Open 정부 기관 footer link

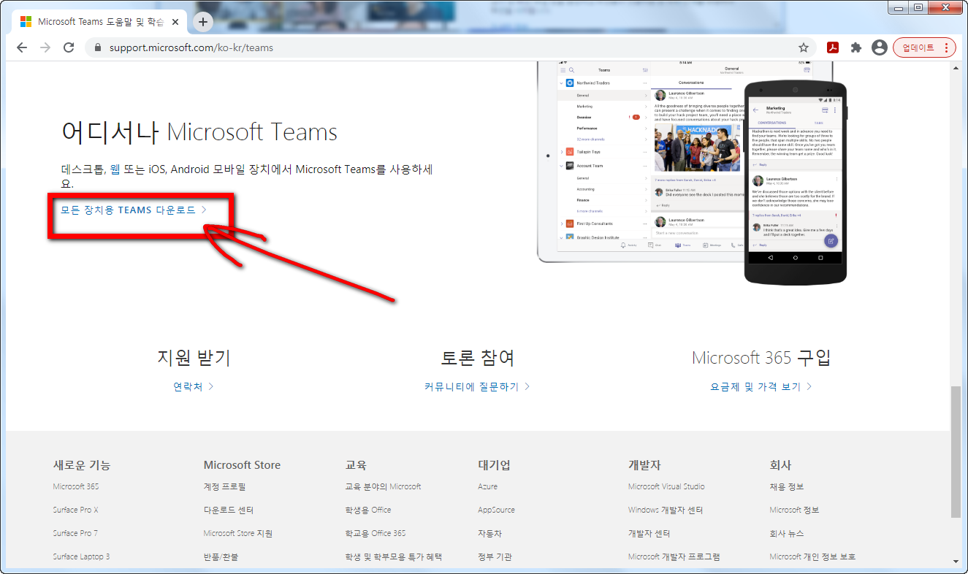click(495, 556)
